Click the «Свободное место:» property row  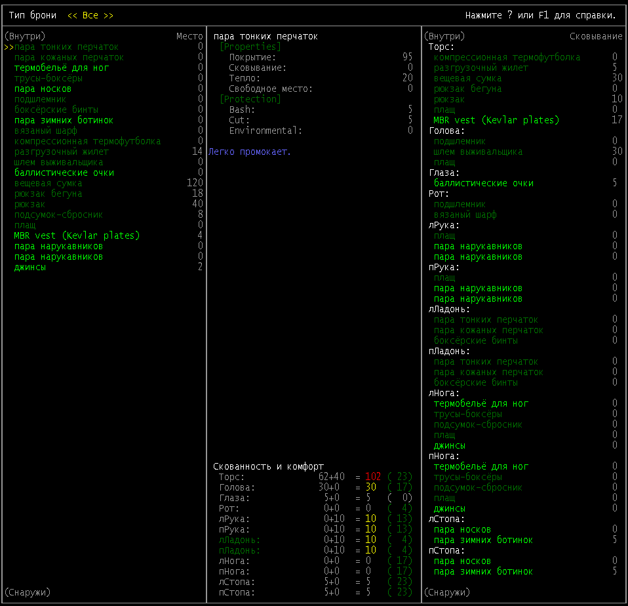coord(321,89)
